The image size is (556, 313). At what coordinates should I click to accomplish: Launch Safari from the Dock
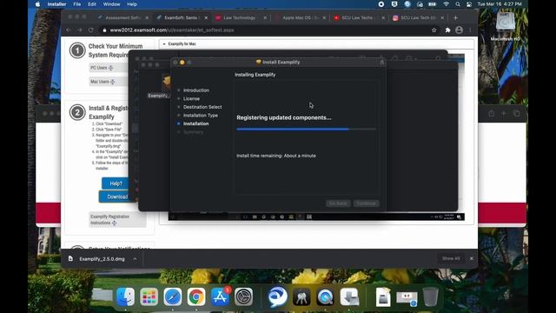173,296
